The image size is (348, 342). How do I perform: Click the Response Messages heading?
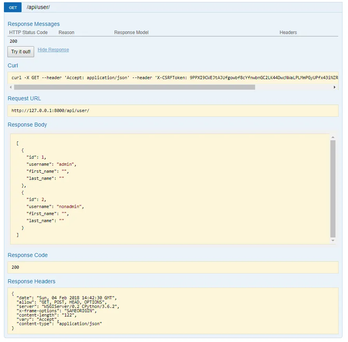[34, 24]
